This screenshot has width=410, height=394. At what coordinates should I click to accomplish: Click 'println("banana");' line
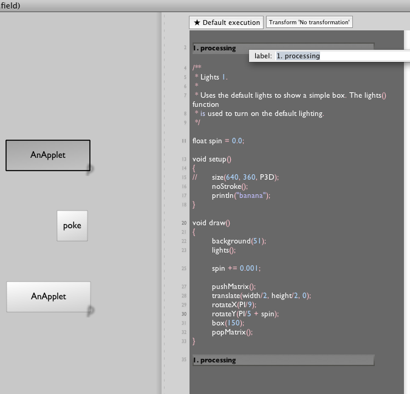(x=241, y=195)
